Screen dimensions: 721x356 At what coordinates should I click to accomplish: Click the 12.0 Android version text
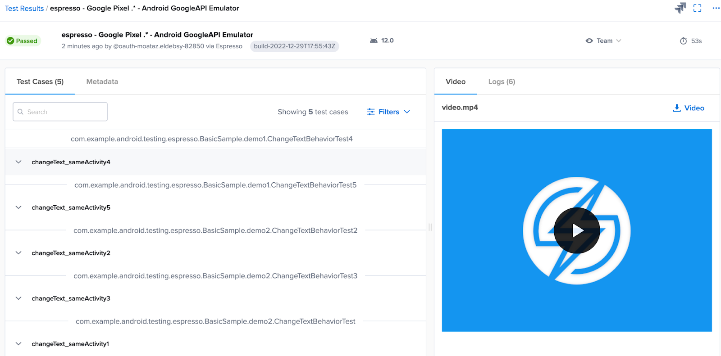(387, 41)
